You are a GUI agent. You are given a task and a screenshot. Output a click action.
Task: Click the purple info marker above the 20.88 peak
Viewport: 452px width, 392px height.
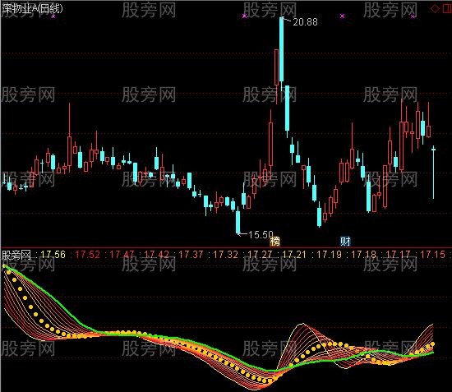[245, 16]
